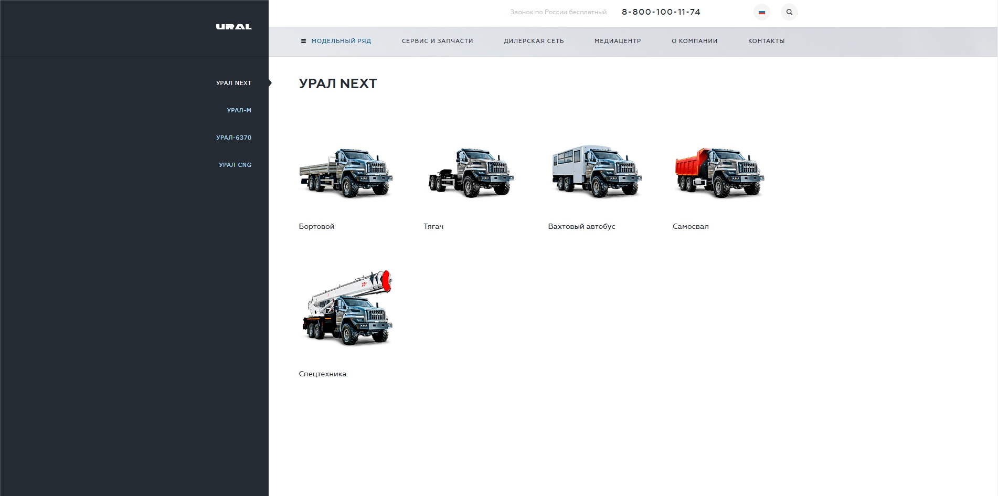Screen dimensions: 998x496
Task: Open Модельный ряд menu
Action: tap(341, 41)
